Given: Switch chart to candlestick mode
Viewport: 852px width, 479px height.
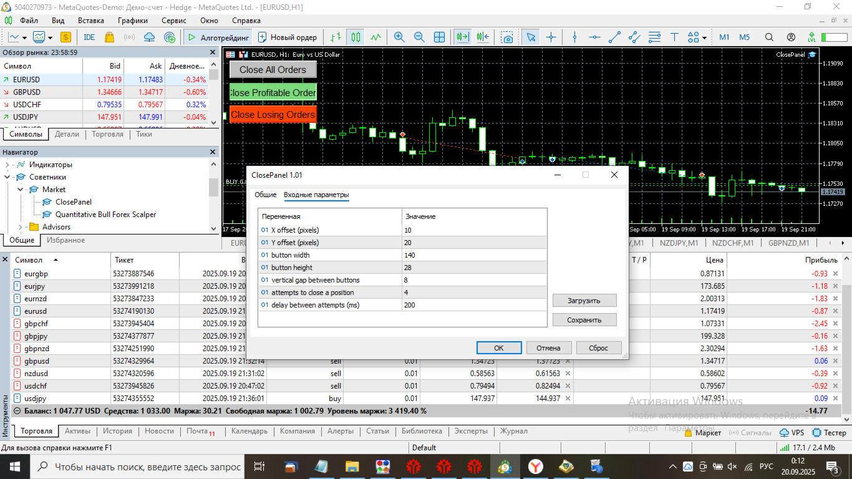Looking at the screenshot, I should click(x=356, y=37).
